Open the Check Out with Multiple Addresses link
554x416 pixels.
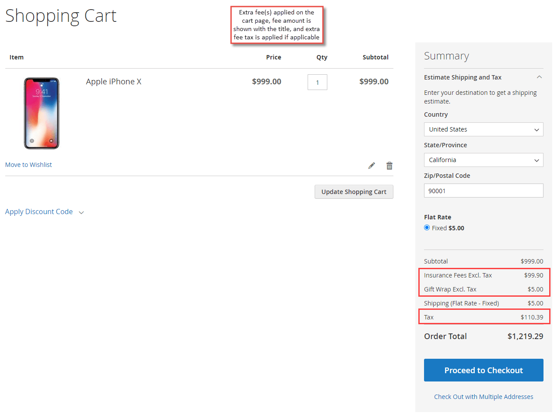tap(484, 397)
